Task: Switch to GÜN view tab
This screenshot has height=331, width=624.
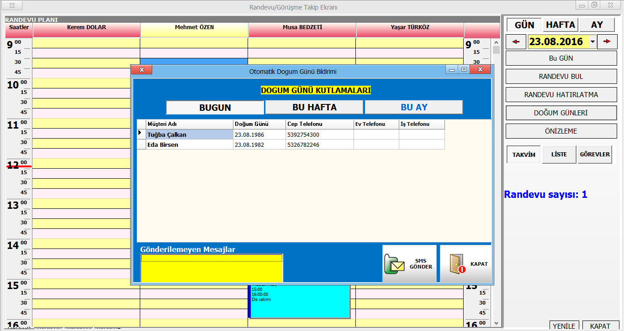Action: click(524, 25)
